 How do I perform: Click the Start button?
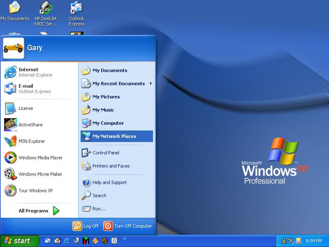(19, 241)
